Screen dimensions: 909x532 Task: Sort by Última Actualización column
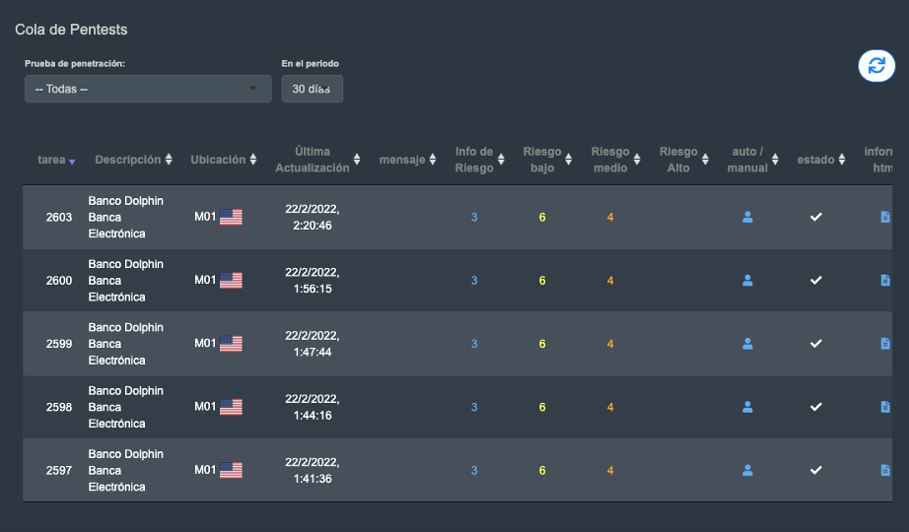[317, 160]
